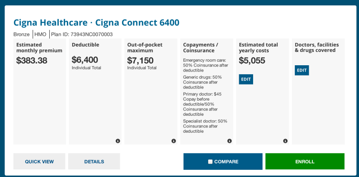
Task: Open the Quick View panel
Action: [39, 161]
